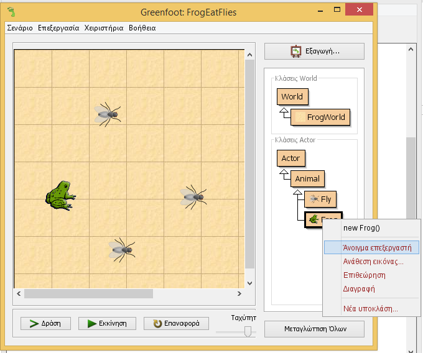Image resolution: width=423 pixels, height=353 pixels.
Task: Open the Επεξεργασία menu
Action: [x=58, y=28]
